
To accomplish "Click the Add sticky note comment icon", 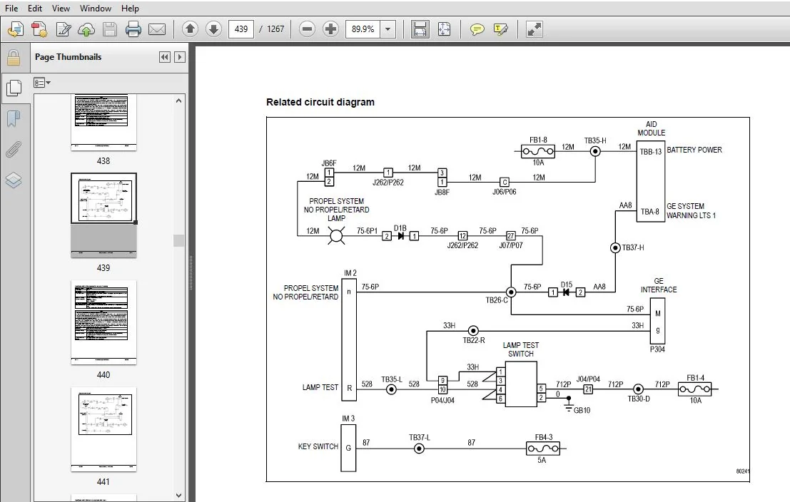I will coord(477,29).
